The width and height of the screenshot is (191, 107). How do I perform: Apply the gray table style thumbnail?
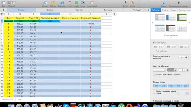(x=160, y=18)
